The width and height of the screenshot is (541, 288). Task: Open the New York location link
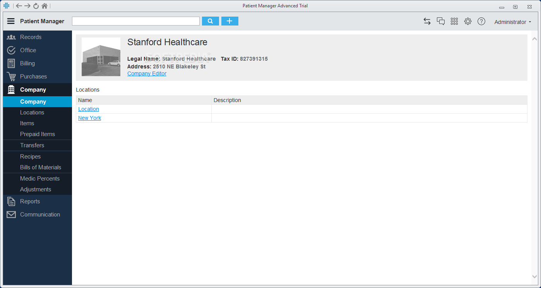tap(89, 118)
